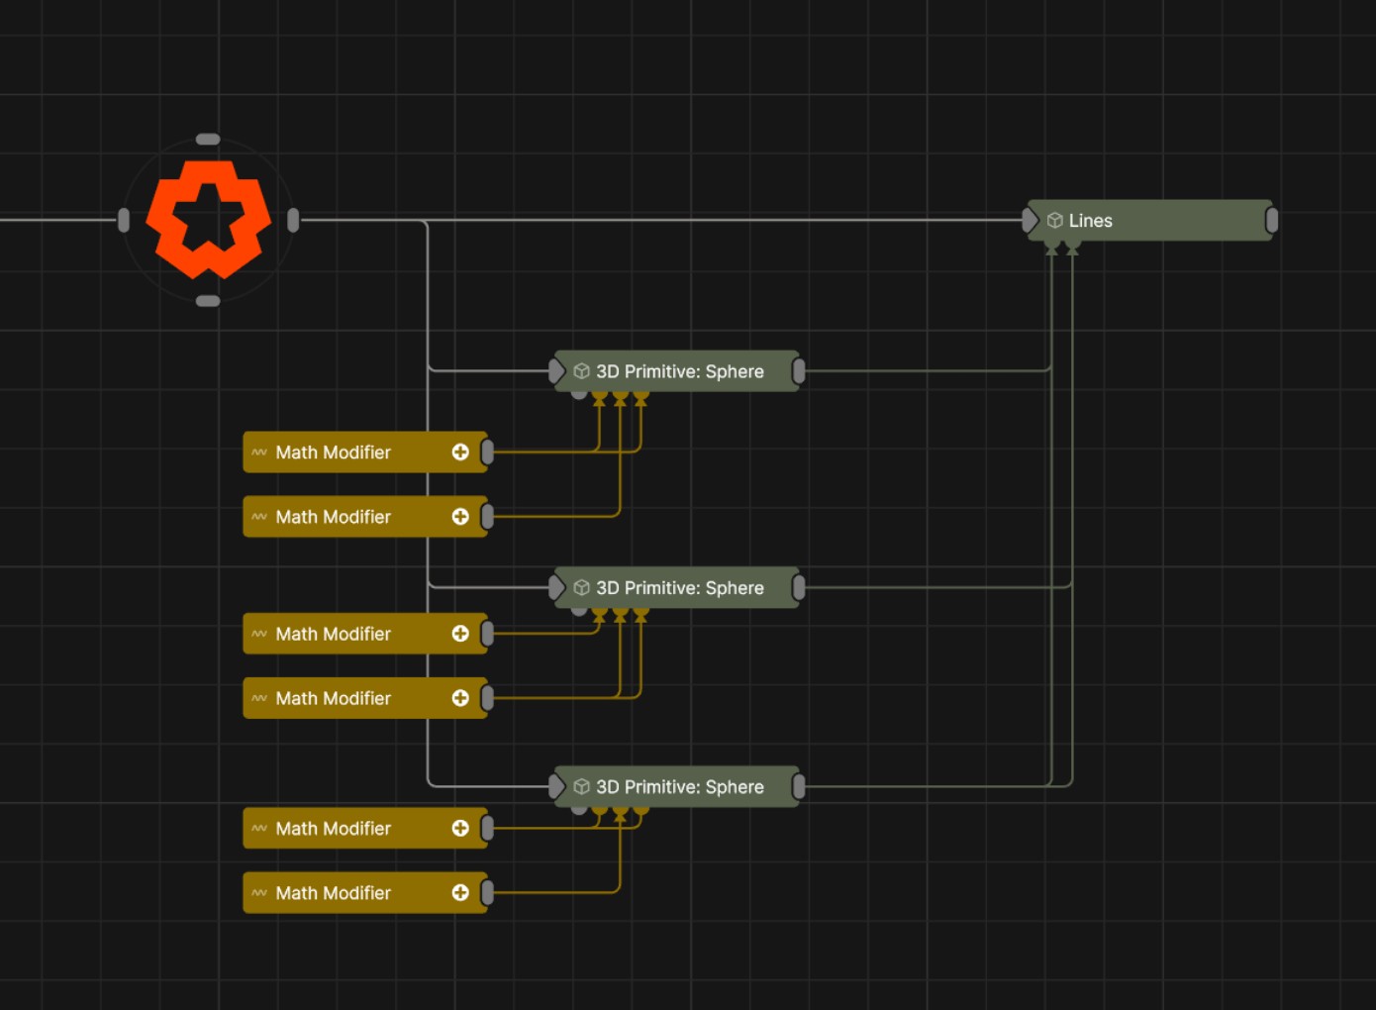The image size is (1376, 1010).
Task: Click plus on bottommost Math Modifier node
Action: (x=460, y=893)
